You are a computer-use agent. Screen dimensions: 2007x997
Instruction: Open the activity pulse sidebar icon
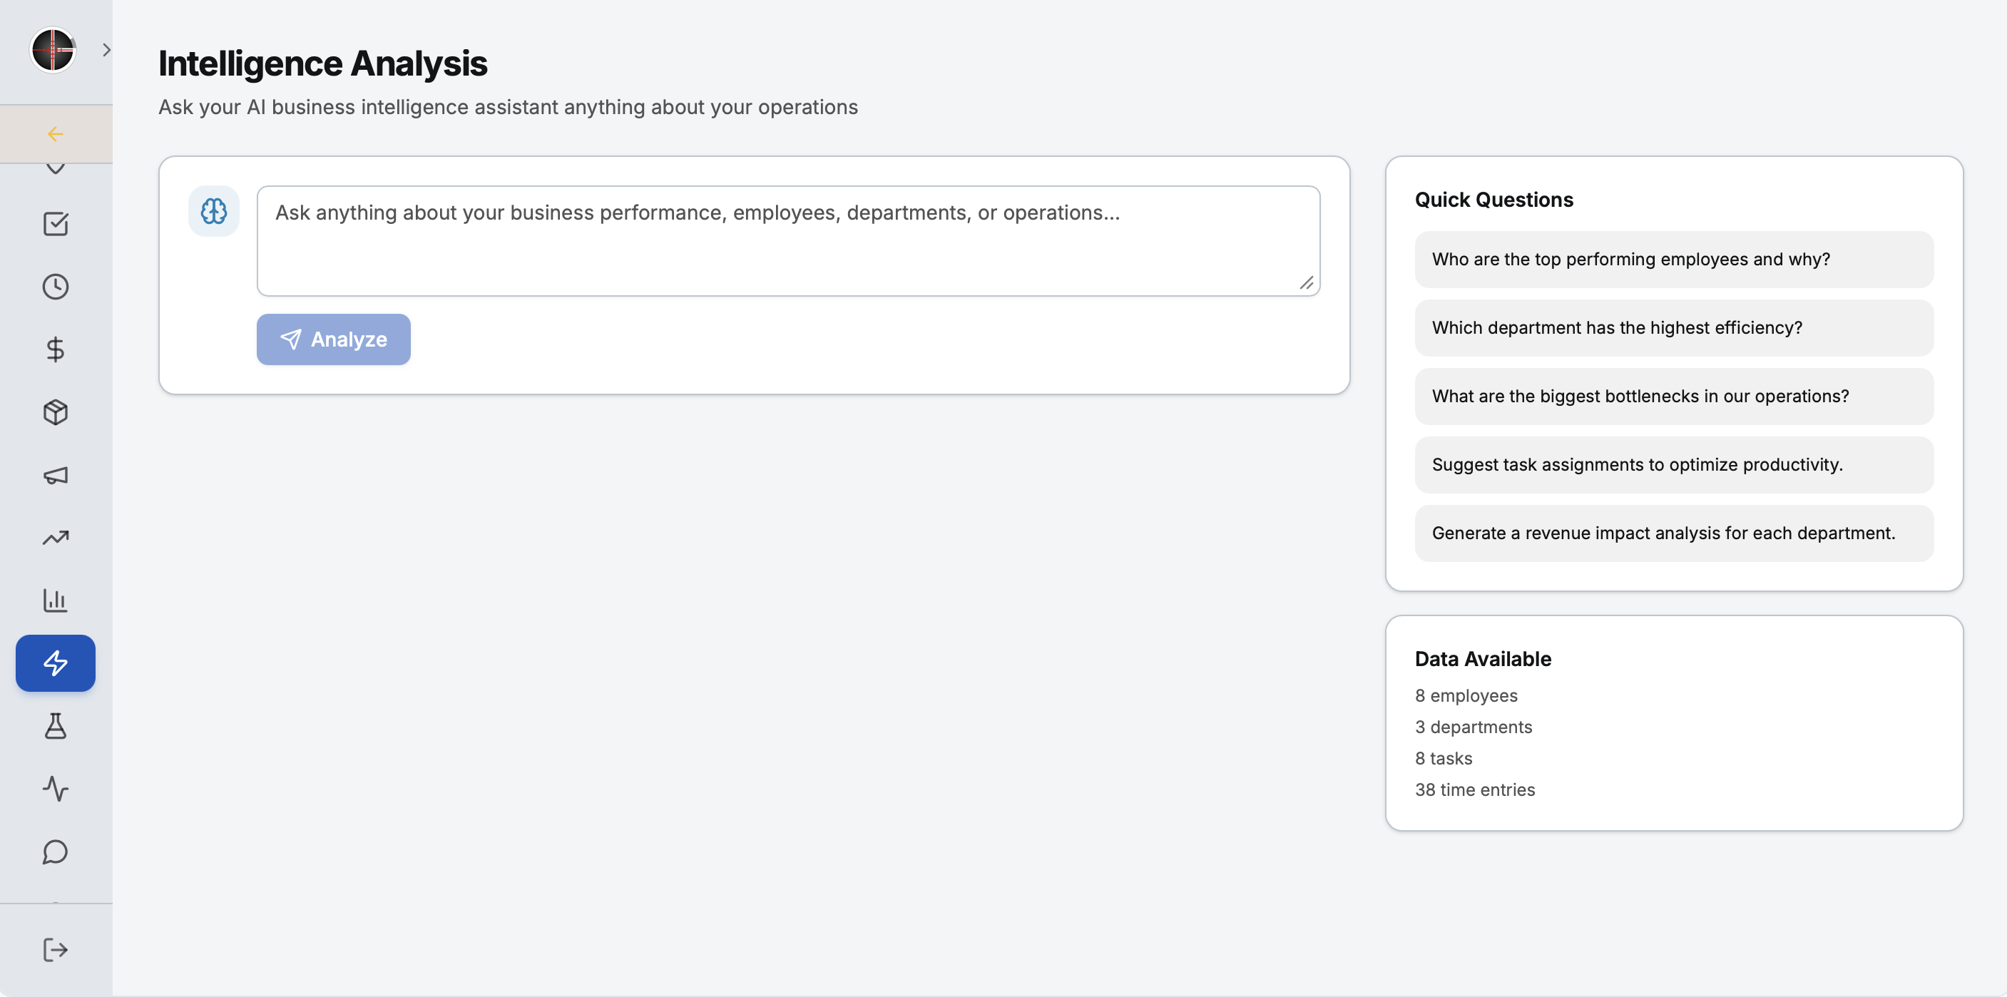(x=56, y=788)
